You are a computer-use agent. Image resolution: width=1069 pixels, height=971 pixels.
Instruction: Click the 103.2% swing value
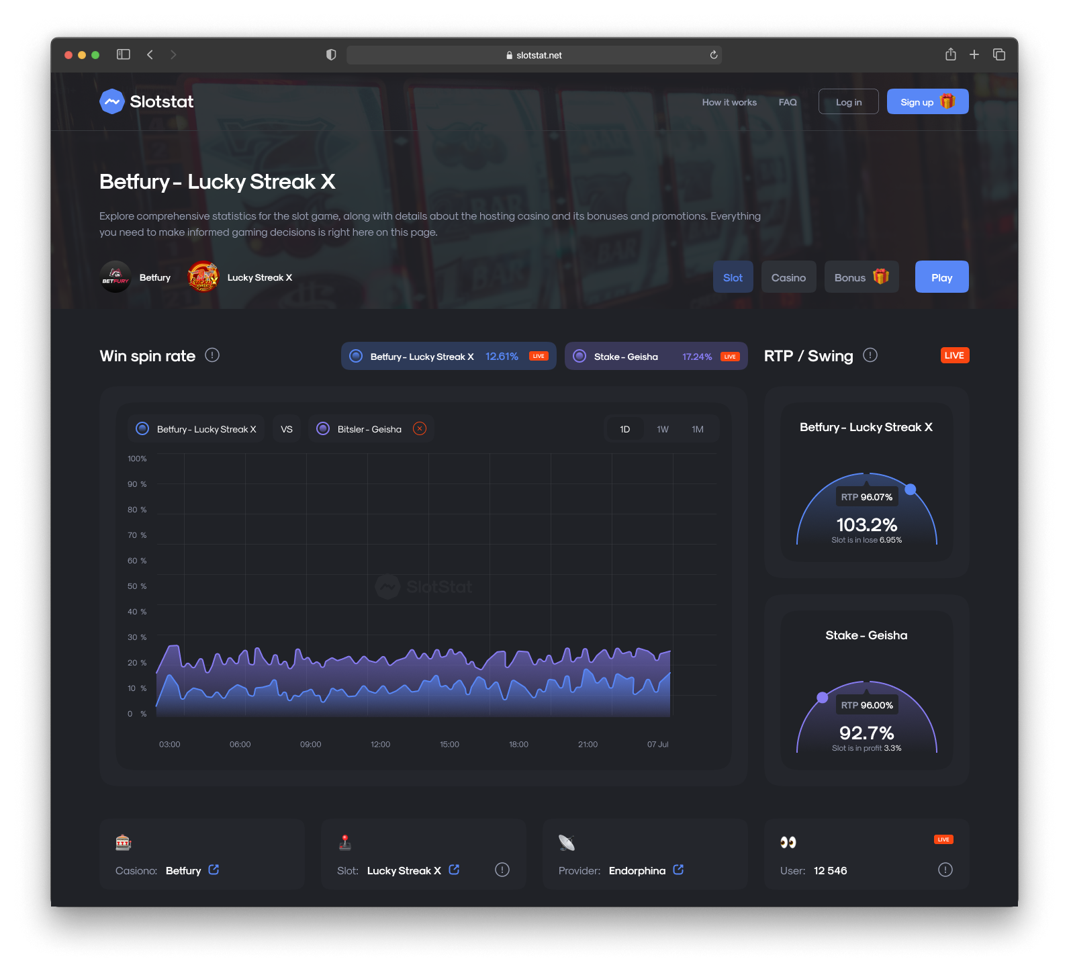point(866,524)
